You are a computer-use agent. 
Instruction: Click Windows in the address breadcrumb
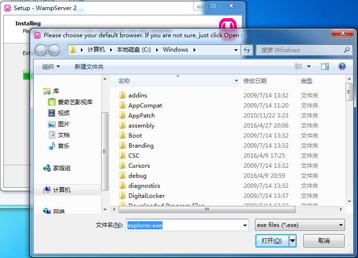tap(175, 50)
